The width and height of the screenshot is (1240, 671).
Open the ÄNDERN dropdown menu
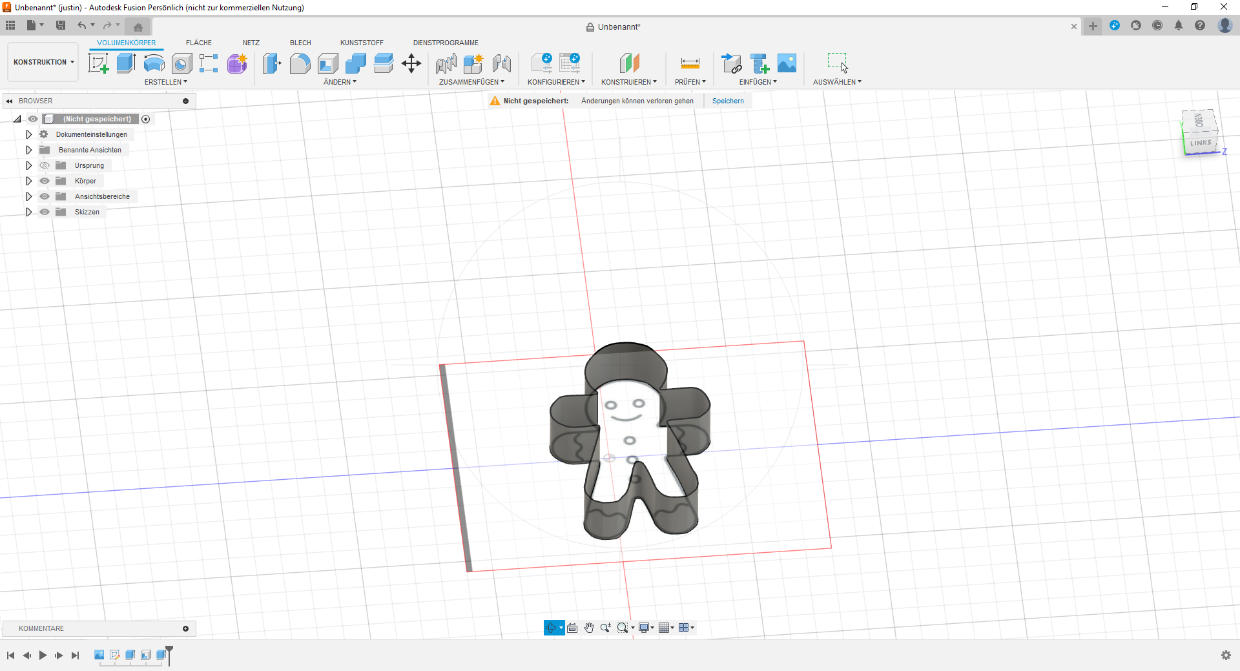click(340, 82)
